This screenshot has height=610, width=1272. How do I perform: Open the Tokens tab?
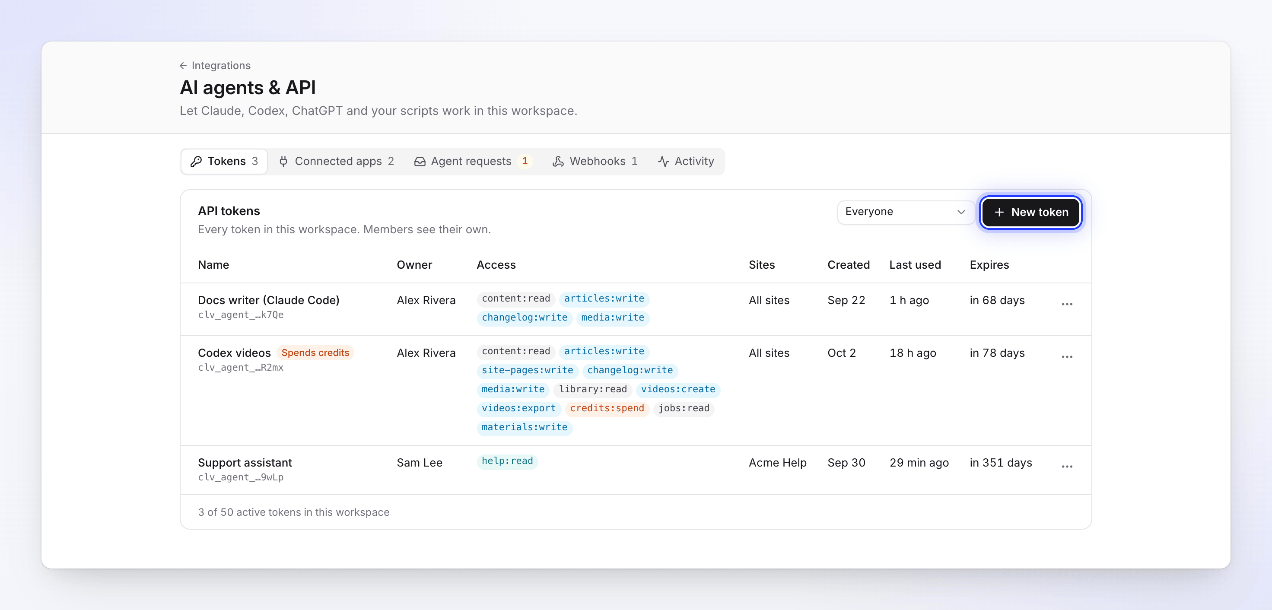pyautogui.click(x=224, y=162)
